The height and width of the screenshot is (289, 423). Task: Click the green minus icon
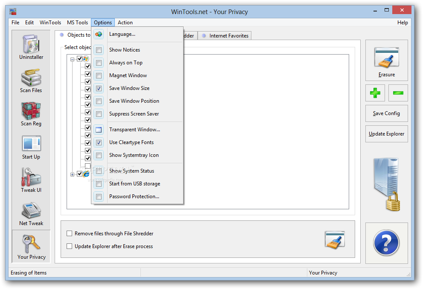click(x=398, y=93)
